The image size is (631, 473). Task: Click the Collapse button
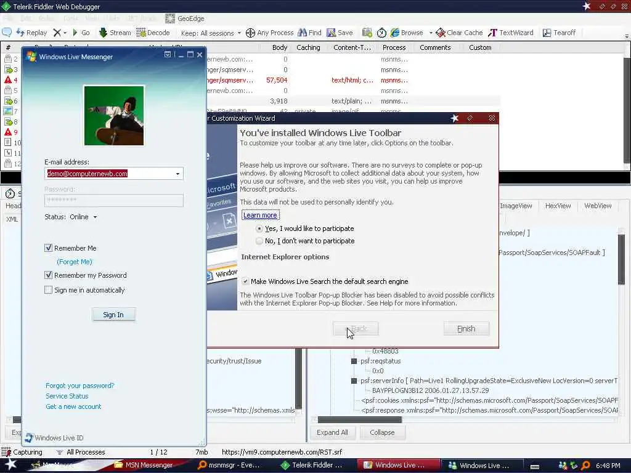pyautogui.click(x=382, y=432)
